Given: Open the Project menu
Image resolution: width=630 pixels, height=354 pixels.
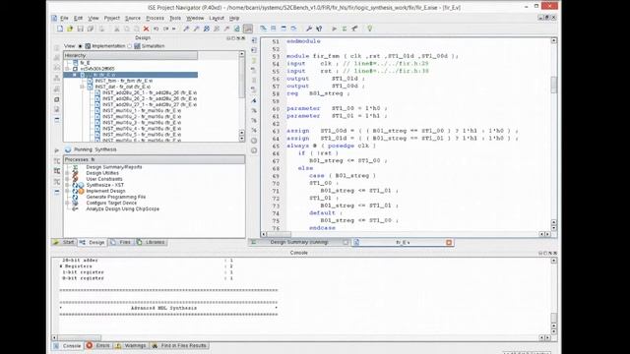Looking at the screenshot, I should point(111,18).
